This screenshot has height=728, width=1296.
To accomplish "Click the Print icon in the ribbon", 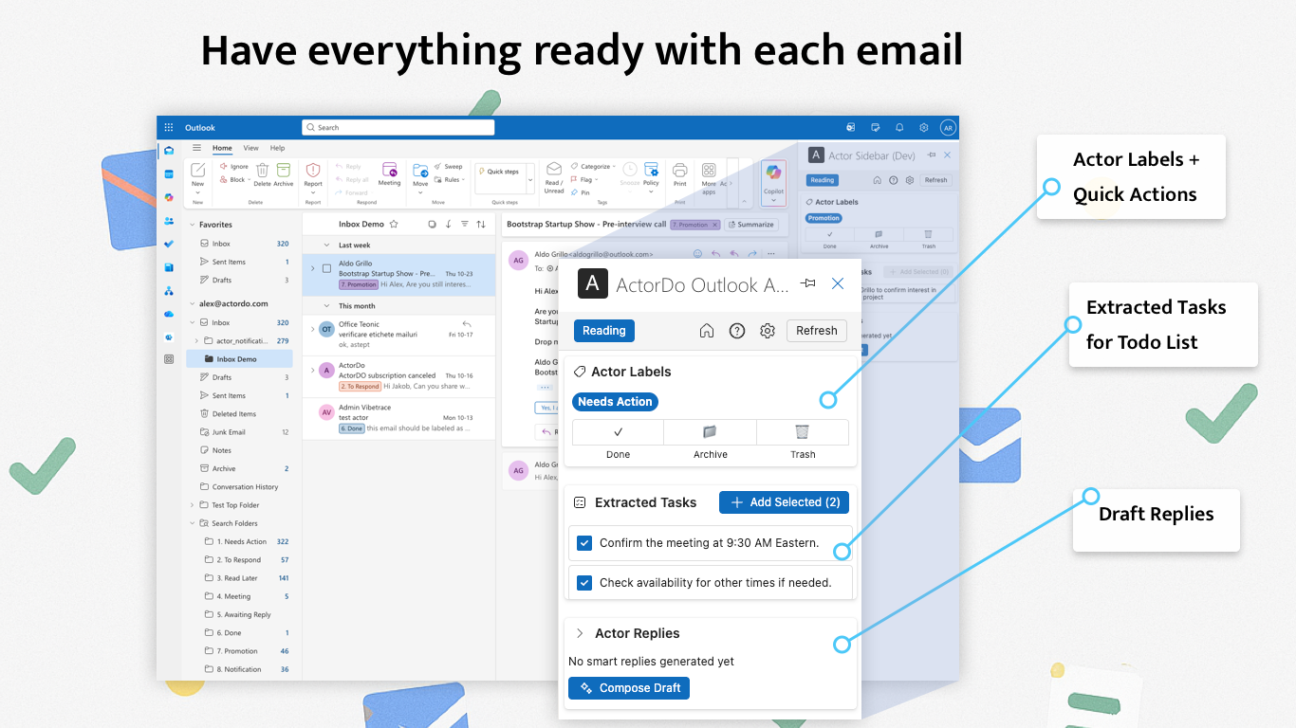I will [x=680, y=176].
